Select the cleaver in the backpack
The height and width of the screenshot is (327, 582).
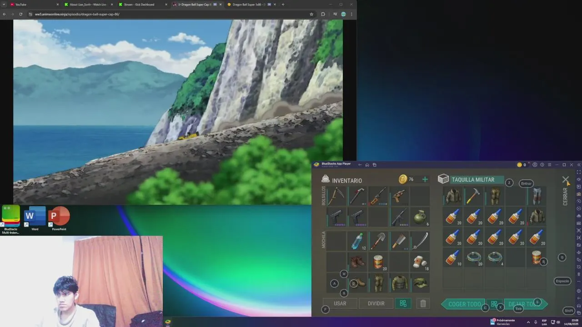tap(399, 241)
